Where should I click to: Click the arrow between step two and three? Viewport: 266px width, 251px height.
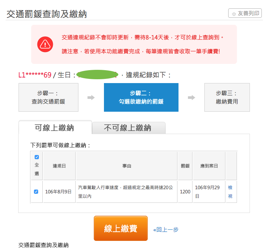point(191,98)
